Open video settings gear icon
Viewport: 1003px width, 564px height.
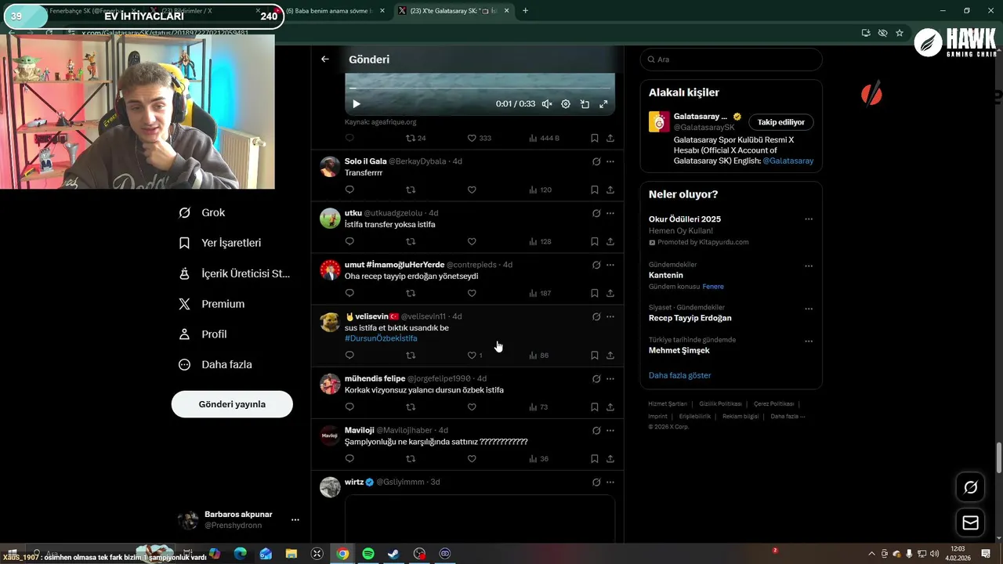coord(566,104)
